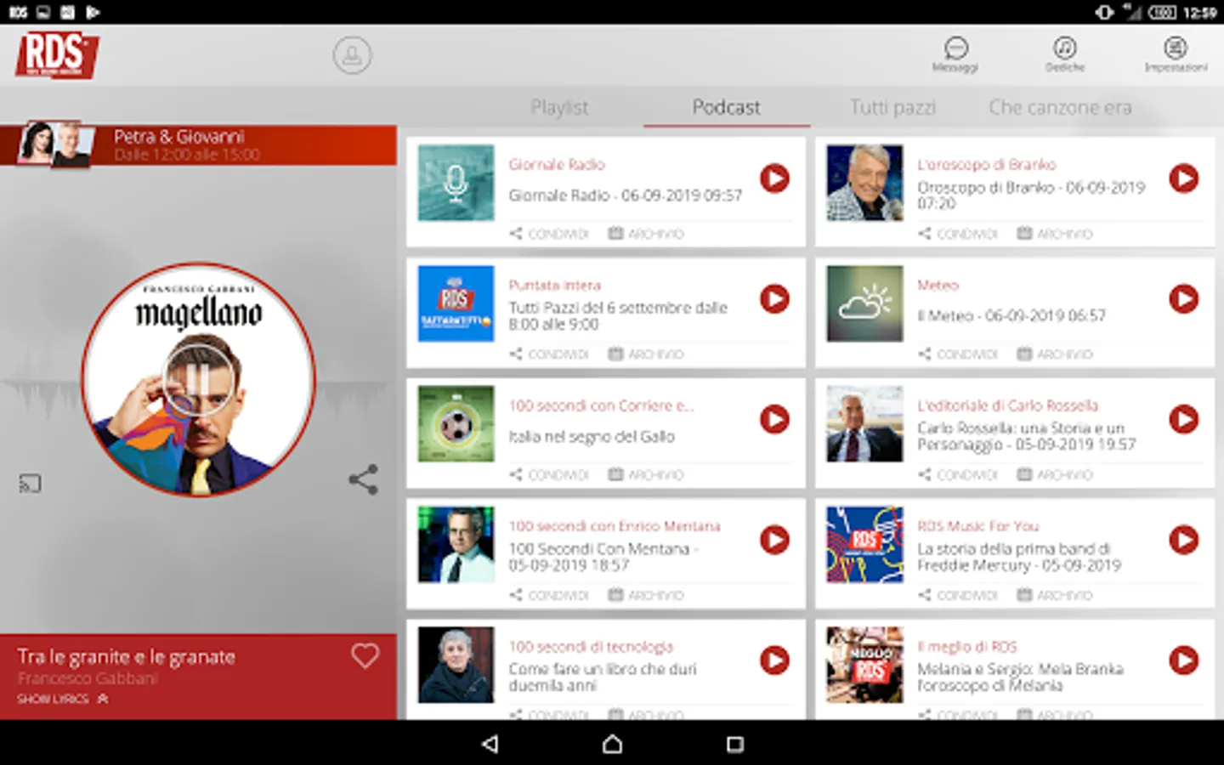1224x765 pixels.
Task: Open Dediche music icon
Action: pos(1065,54)
